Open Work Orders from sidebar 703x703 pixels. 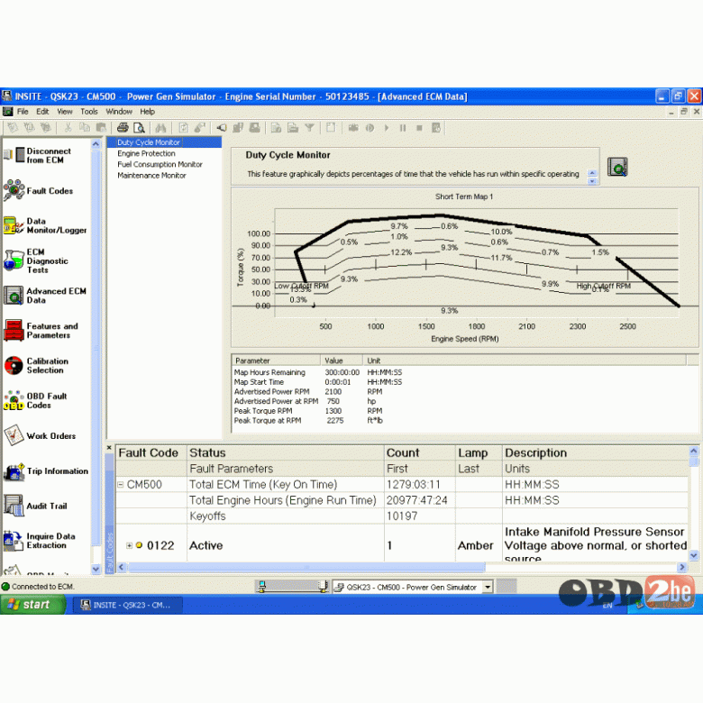(40, 436)
